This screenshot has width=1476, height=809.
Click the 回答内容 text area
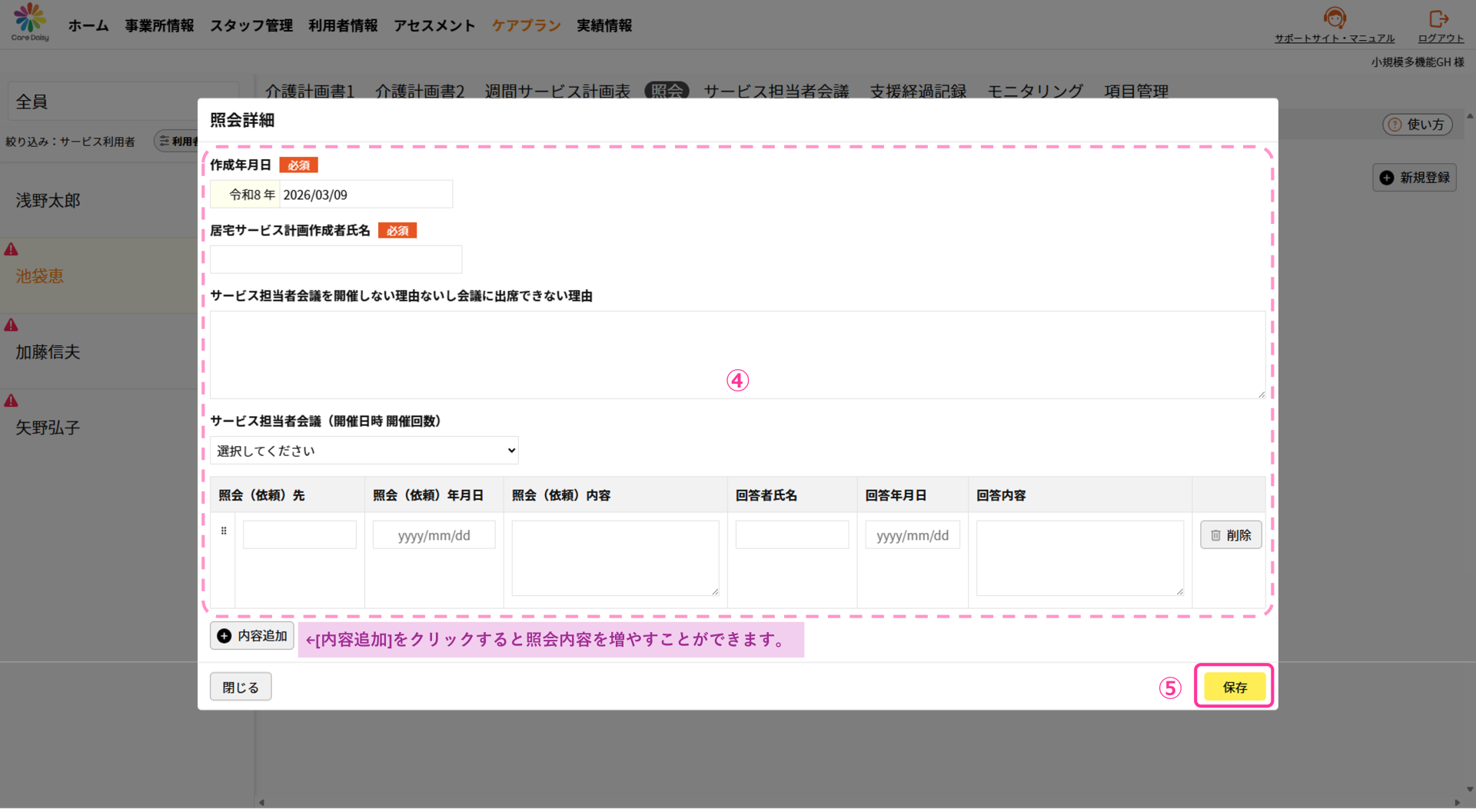1079,558
